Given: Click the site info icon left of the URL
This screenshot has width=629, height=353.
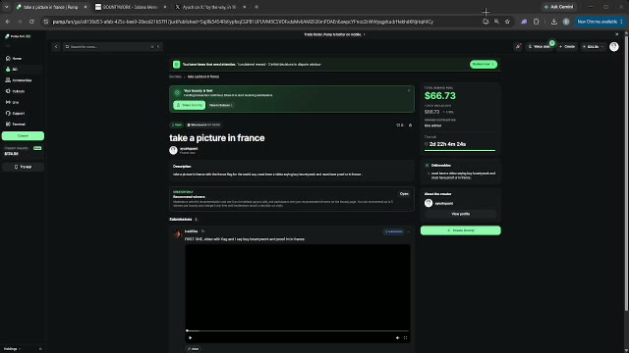Looking at the screenshot, I should pos(46,22).
